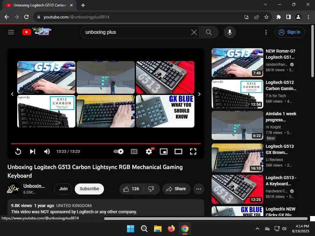Open the YouTube guide hamburger menu
Viewport: 315px width, 236px height.
11,32
